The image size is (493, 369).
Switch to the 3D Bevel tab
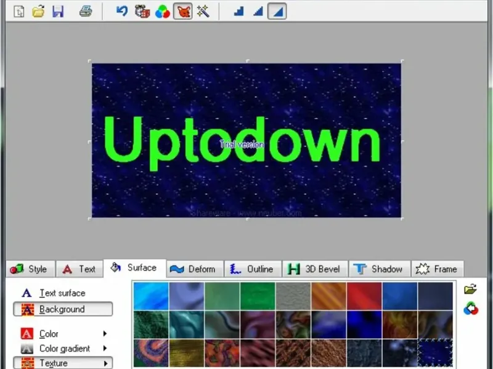315,269
